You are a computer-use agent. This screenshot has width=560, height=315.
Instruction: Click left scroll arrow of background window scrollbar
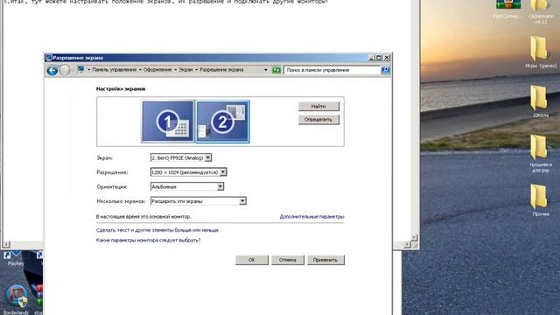6,244
